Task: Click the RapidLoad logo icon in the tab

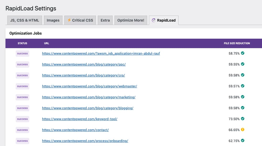Action: 154,20
